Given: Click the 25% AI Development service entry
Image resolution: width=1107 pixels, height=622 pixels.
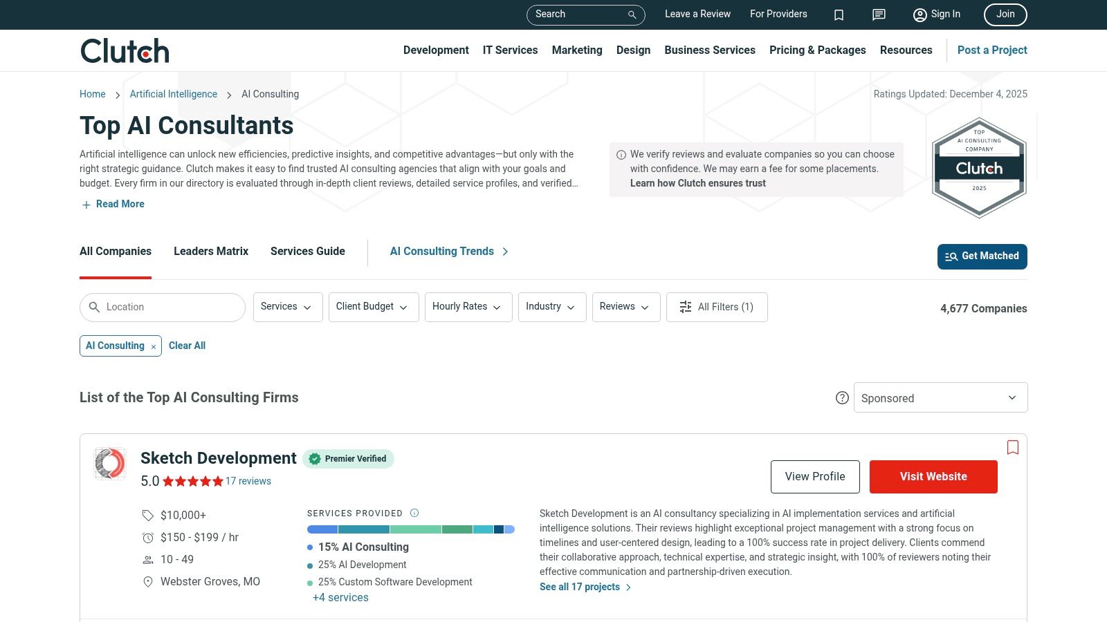Looking at the screenshot, I should [357, 565].
